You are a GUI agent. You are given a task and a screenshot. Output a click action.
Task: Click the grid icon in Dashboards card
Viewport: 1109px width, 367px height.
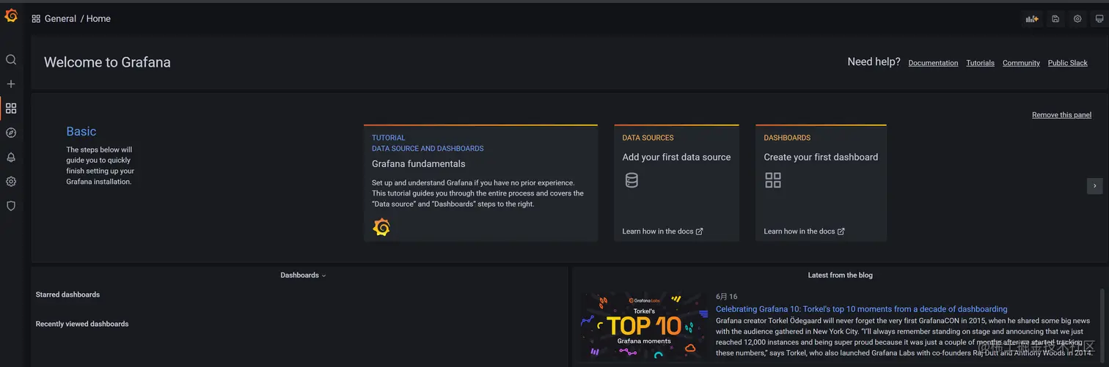(x=773, y=180)
